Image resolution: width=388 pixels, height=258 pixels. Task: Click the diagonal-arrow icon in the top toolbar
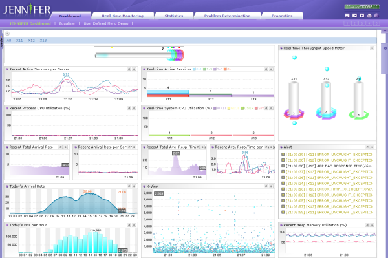tap(354, 16)
